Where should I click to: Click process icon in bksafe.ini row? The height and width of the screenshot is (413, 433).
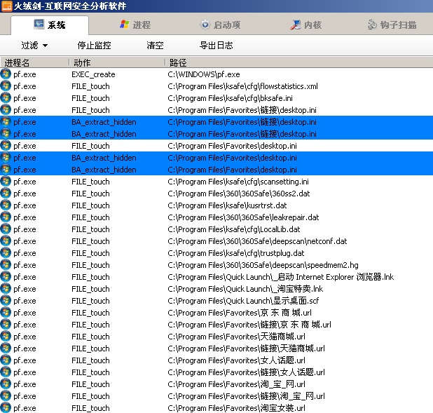(6, 98)
